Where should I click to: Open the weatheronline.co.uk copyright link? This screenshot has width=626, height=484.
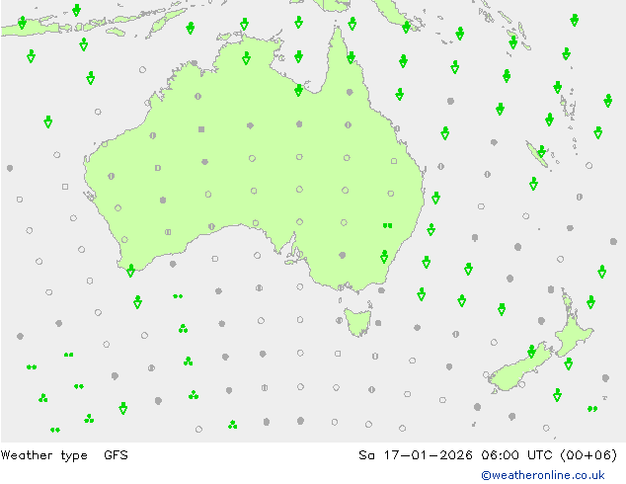[542, 475]
